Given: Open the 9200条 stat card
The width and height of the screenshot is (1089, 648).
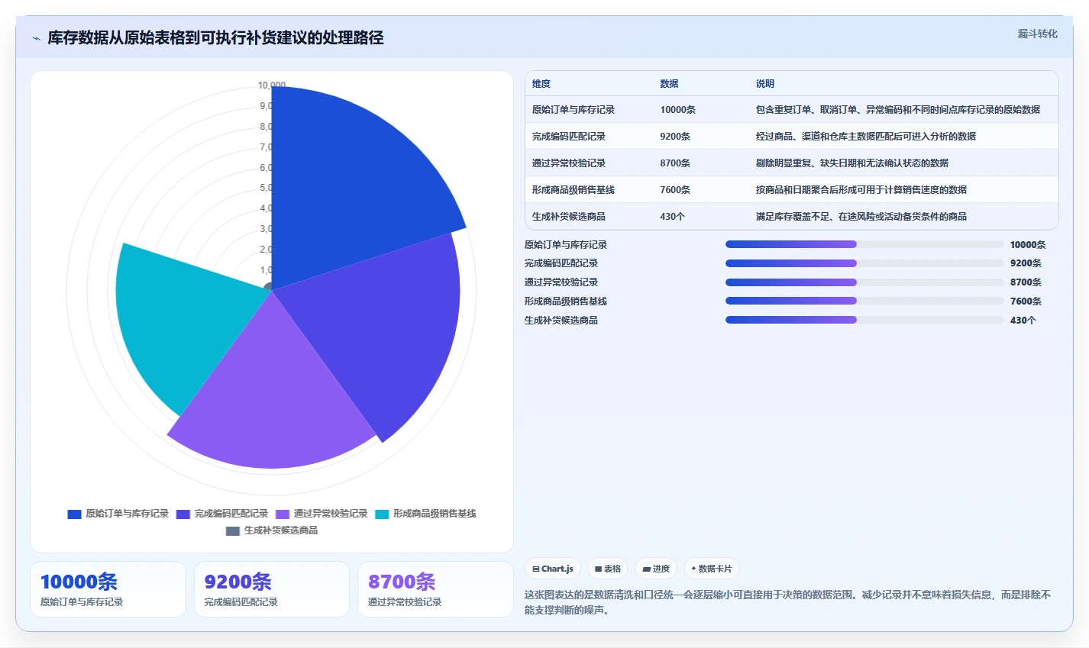Looking at the screenshot, I should coord(272,589).
